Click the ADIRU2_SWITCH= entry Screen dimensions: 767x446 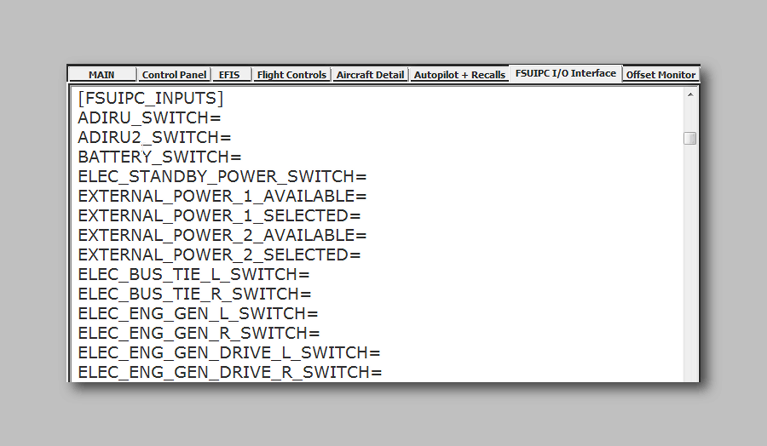154,137
